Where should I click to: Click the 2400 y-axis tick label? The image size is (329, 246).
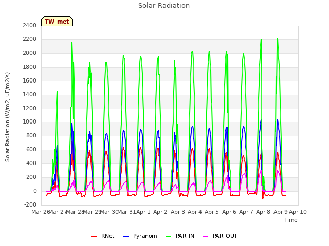(30, 25)
